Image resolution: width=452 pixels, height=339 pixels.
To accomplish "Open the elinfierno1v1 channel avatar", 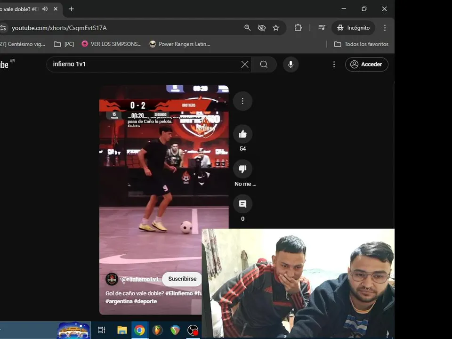I will click(112, 279).
